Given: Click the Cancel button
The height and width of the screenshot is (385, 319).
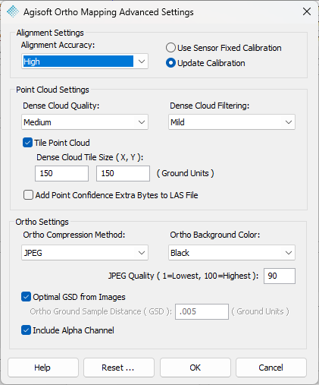Looking at the screenshot, I should [271, 368].
